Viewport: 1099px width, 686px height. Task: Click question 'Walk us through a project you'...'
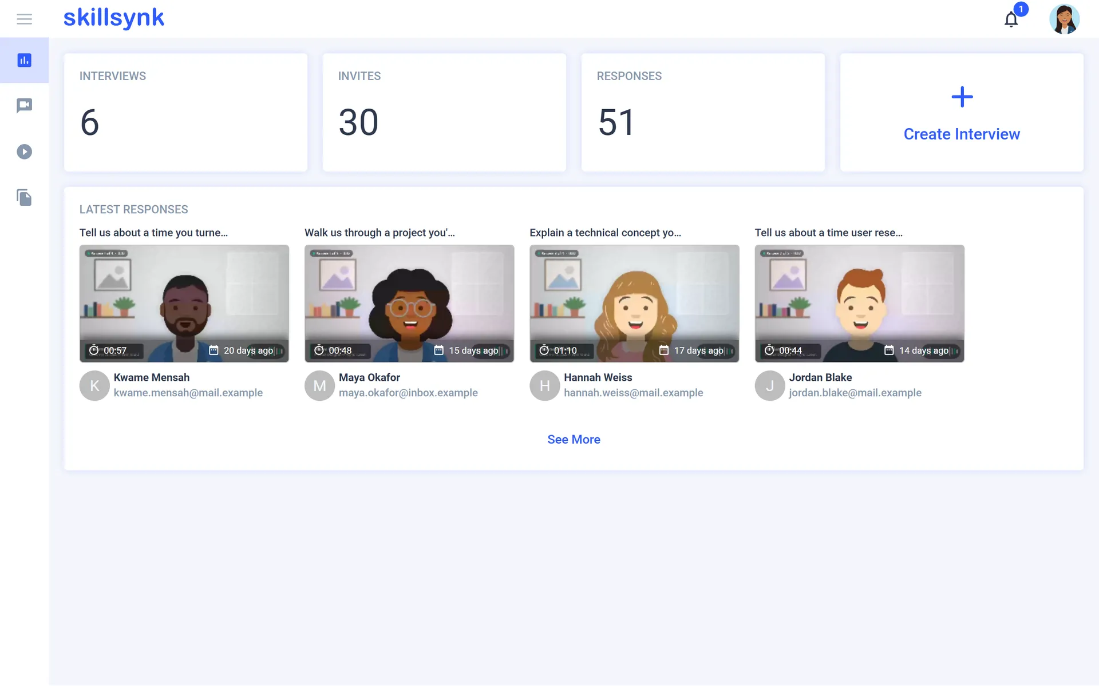point(379,233)
